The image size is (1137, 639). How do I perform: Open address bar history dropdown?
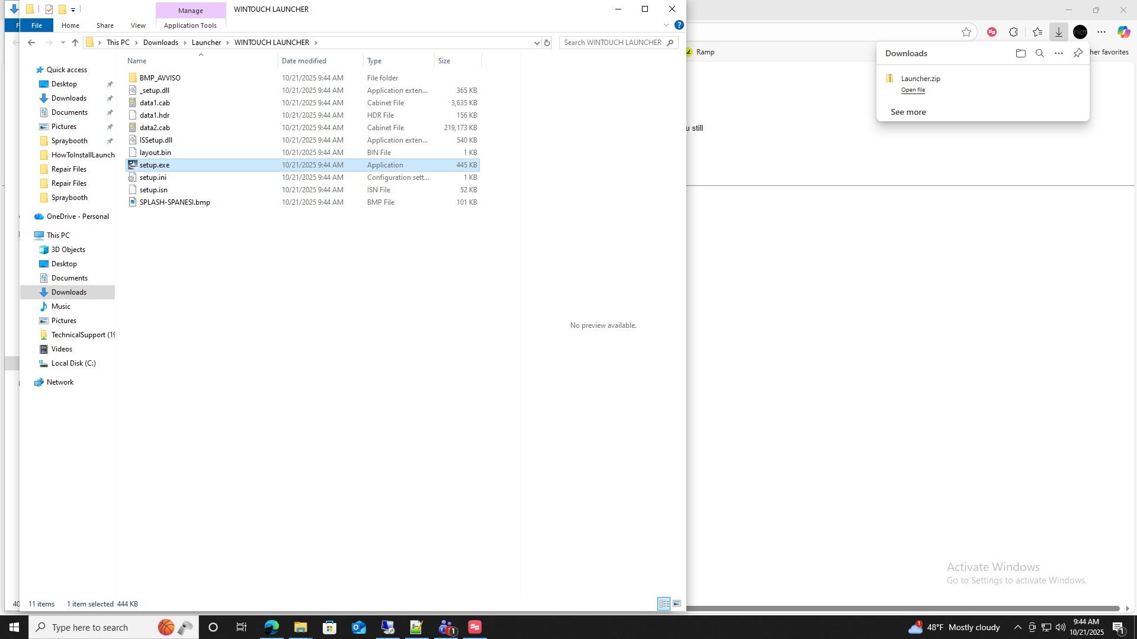(x=537, y=43)
